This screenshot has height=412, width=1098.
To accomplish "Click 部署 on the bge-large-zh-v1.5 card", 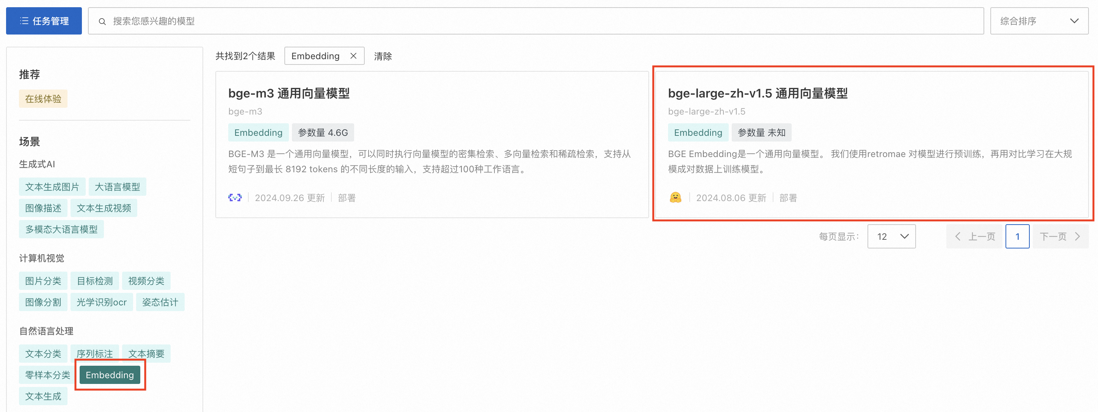I will pos(788,198).
